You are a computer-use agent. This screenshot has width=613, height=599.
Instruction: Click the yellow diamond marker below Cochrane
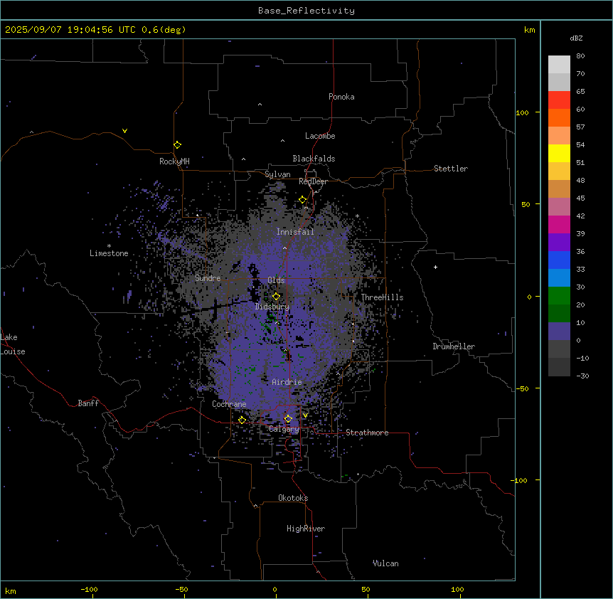click(242, 420)
